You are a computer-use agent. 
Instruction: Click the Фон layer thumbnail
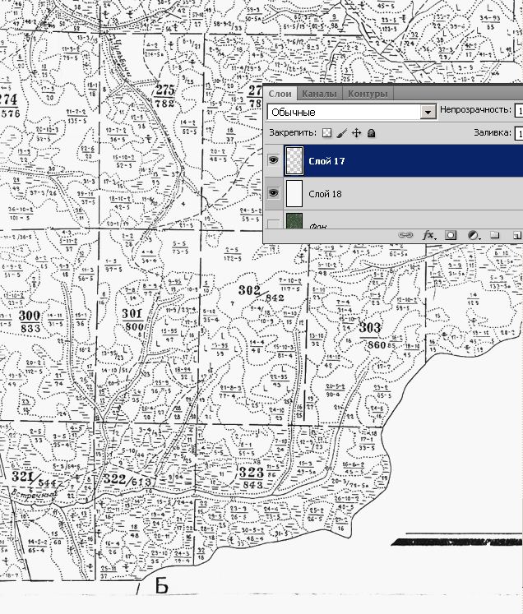coord(294,223)
